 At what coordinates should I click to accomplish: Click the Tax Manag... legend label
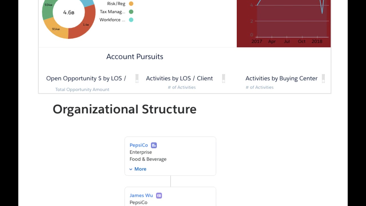(x=112, y=12)
